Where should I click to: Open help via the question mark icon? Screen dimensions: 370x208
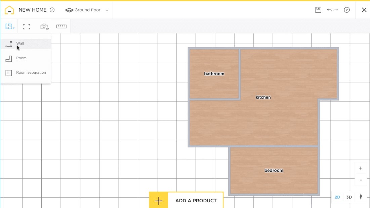[347, 10]
